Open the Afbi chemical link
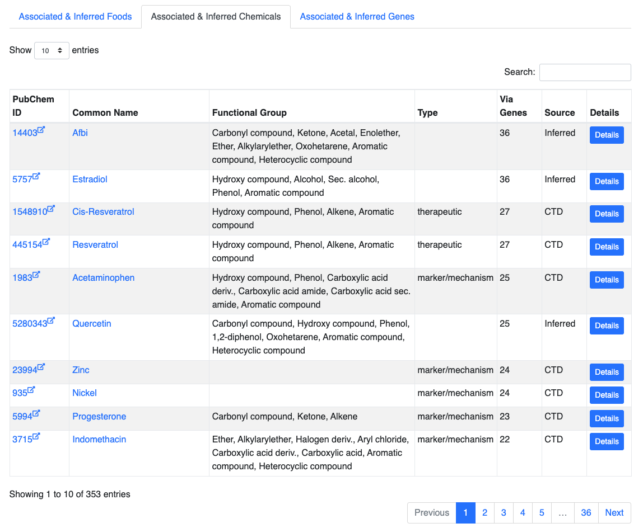 click(80, 133)
